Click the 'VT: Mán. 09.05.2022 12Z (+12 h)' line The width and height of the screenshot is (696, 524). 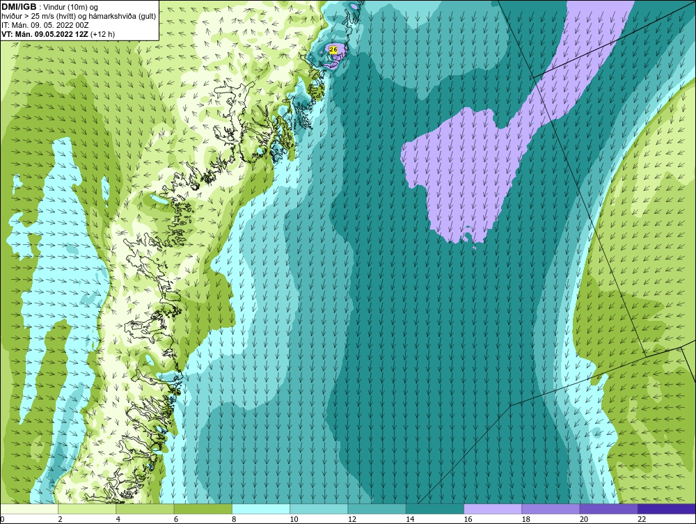click(58, 34)
